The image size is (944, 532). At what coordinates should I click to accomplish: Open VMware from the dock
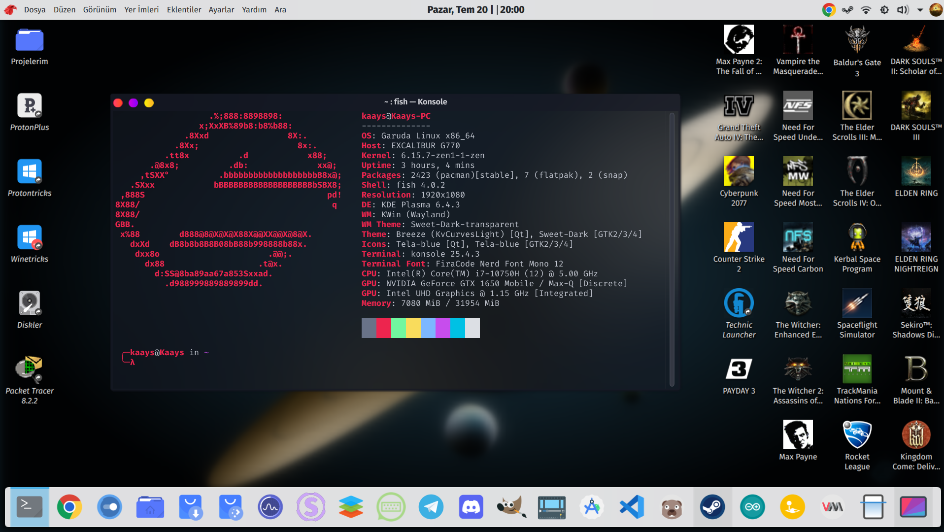pyautogui.click(x=833, y=507)
